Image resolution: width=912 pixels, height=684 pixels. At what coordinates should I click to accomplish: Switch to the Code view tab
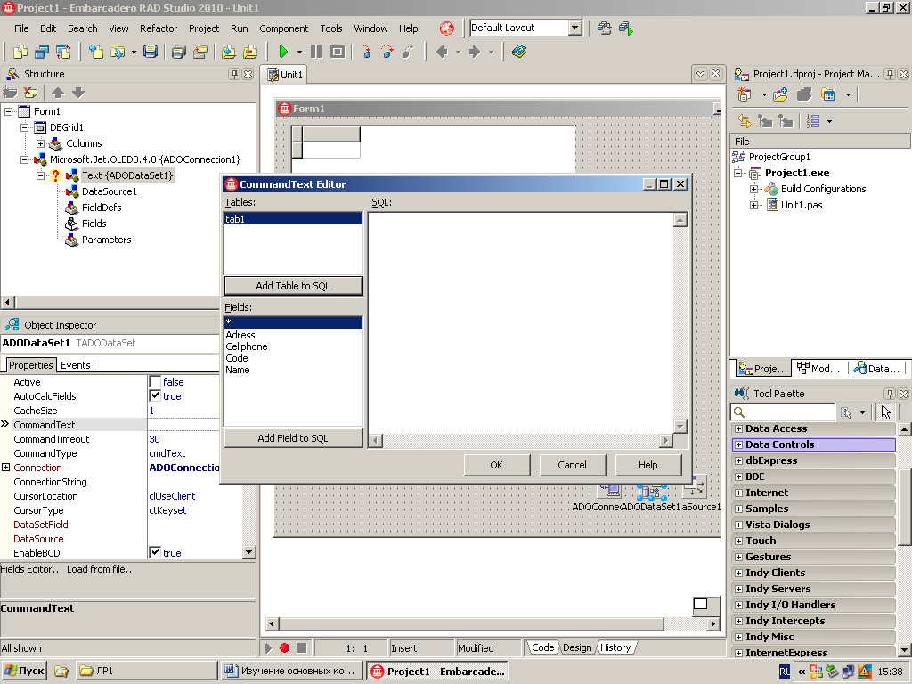pos(542,647)
